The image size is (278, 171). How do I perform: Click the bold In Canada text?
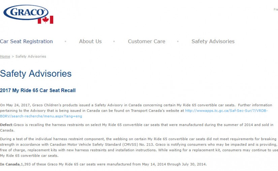[10, 164]
